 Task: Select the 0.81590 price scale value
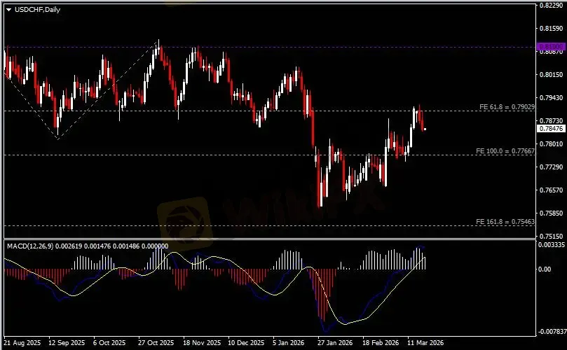coord(552,29)
